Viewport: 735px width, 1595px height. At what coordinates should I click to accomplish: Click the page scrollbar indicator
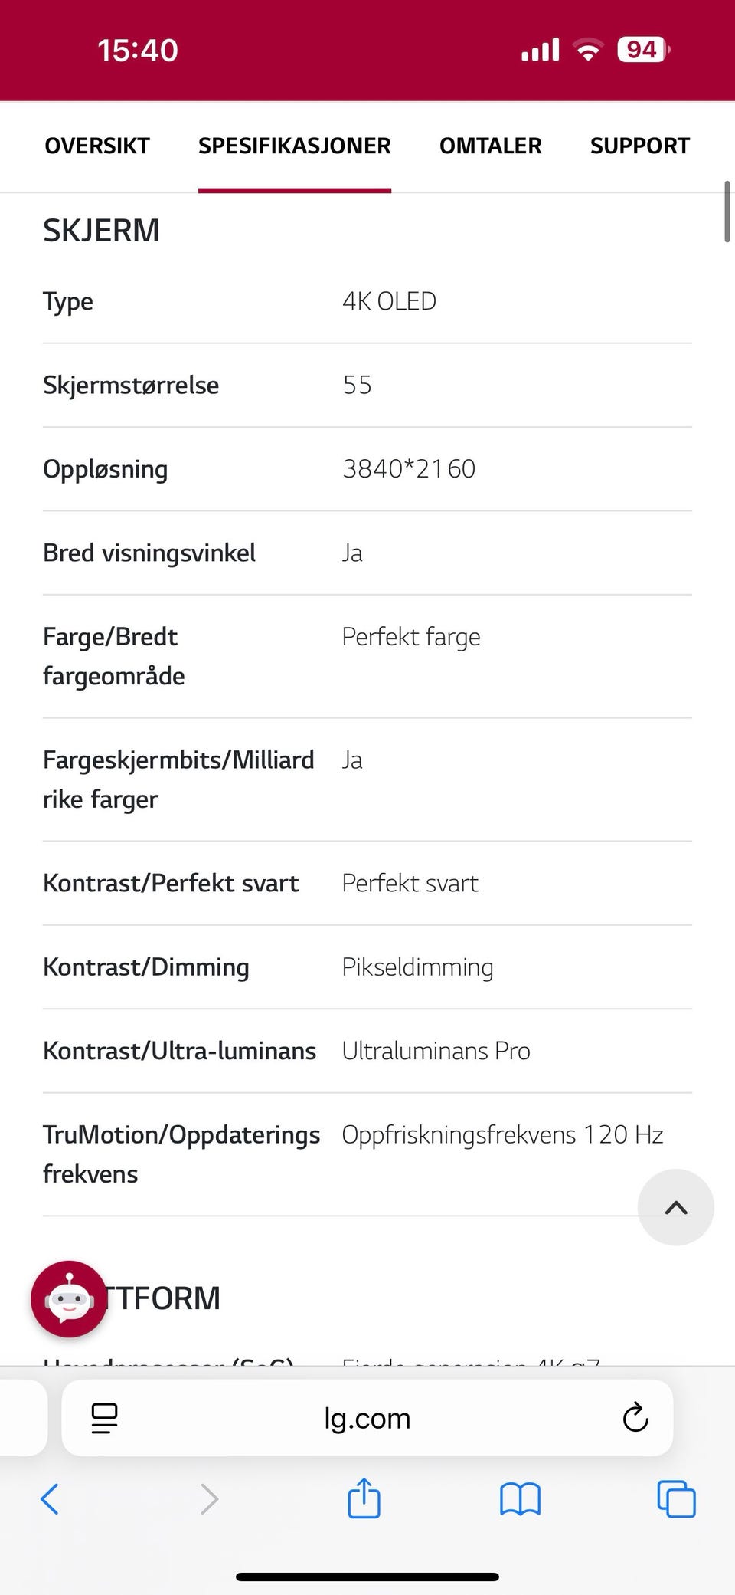click(x=727, y=212)
